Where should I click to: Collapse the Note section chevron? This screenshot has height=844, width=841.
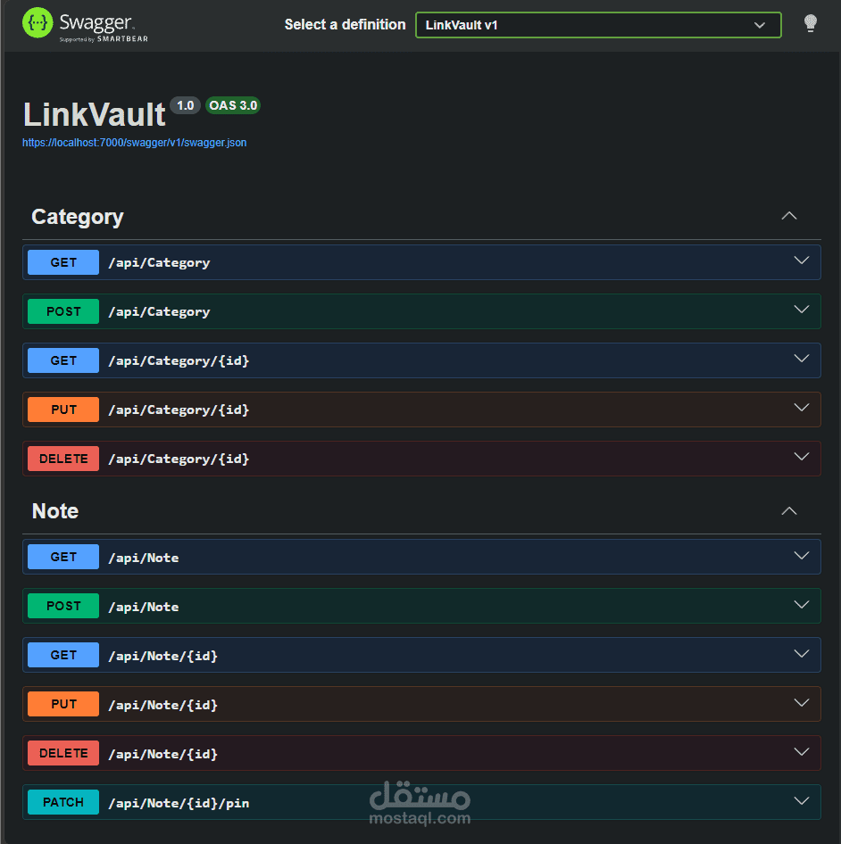788,511
